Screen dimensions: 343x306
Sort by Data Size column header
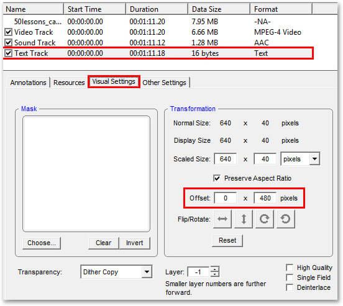pos(219,9)
